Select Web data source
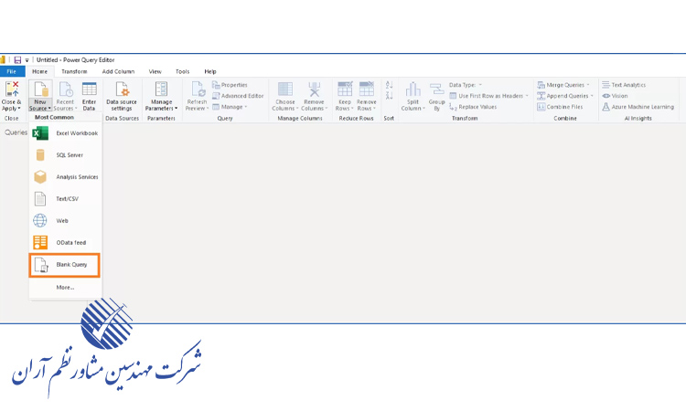Screen dimensions: 686x411 point(66,220)
